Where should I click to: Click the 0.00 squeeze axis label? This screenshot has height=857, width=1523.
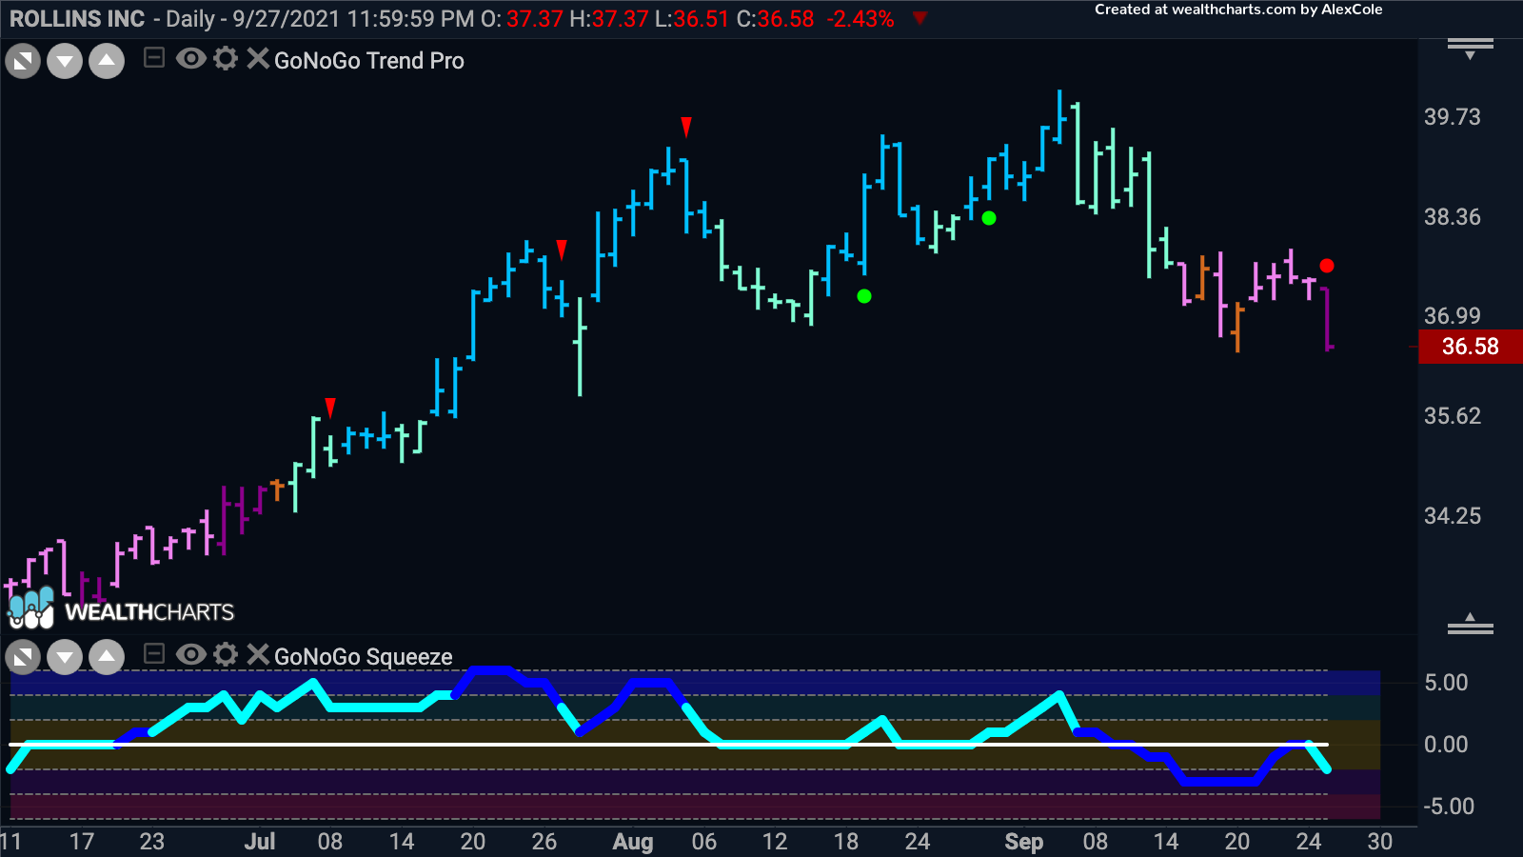1446,745
